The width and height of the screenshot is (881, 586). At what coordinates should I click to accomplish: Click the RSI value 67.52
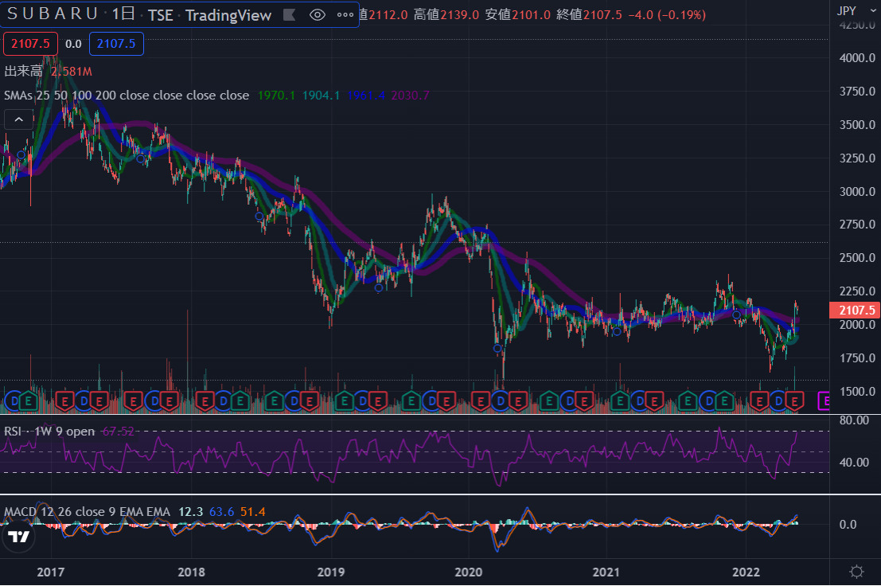click(118, 431)
